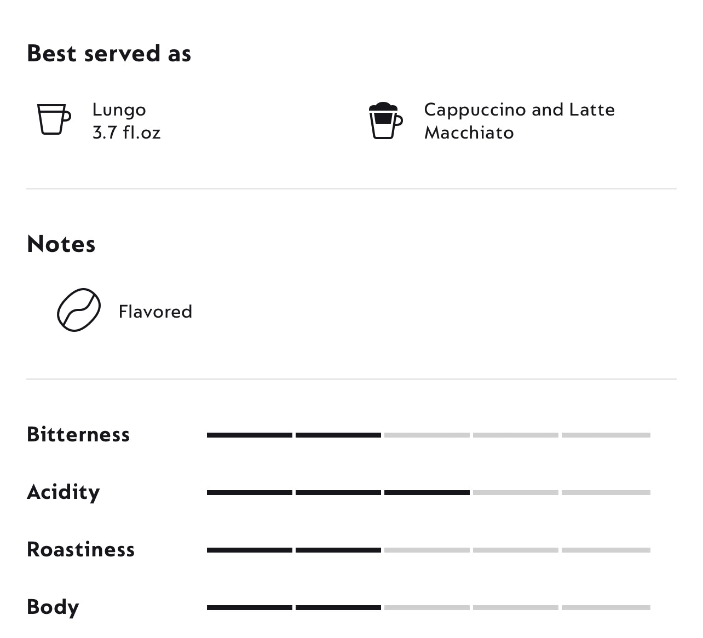This screenshot has height=638, width=703.
Task: Click the fifth segment of Roastiness bar
Action: pyautogui.click(x=606, y=550)
